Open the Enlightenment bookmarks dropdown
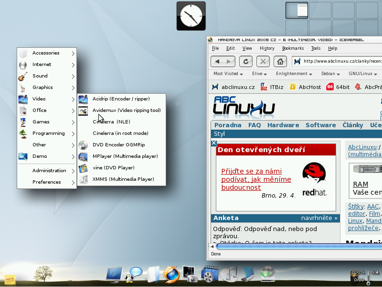Screen dimensions: 382x287 pyautogui.click(x=294, y=74)
